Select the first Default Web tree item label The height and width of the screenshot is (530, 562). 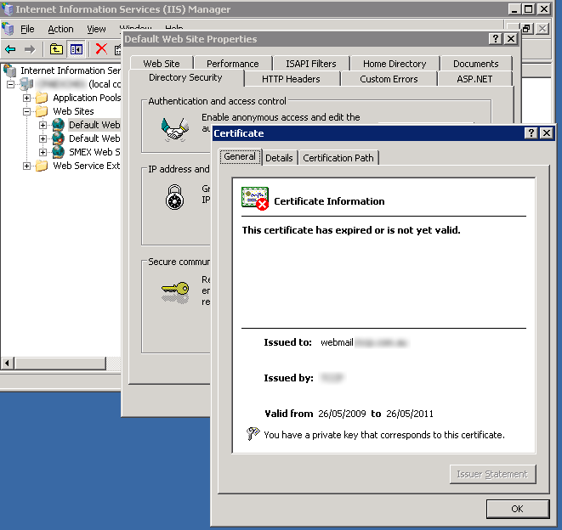94,125
